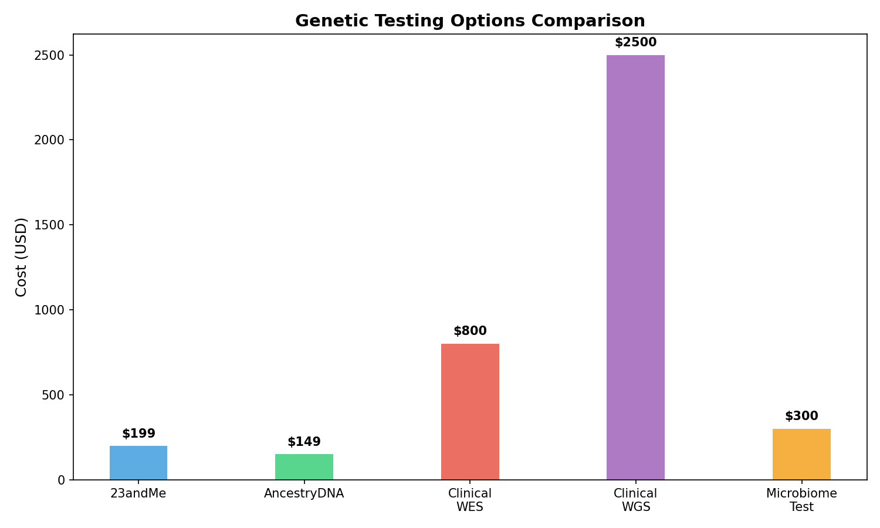Click the '23andMe' x-axis label
The height and width of the screenshot is (528, 880).
coord(138,494)
